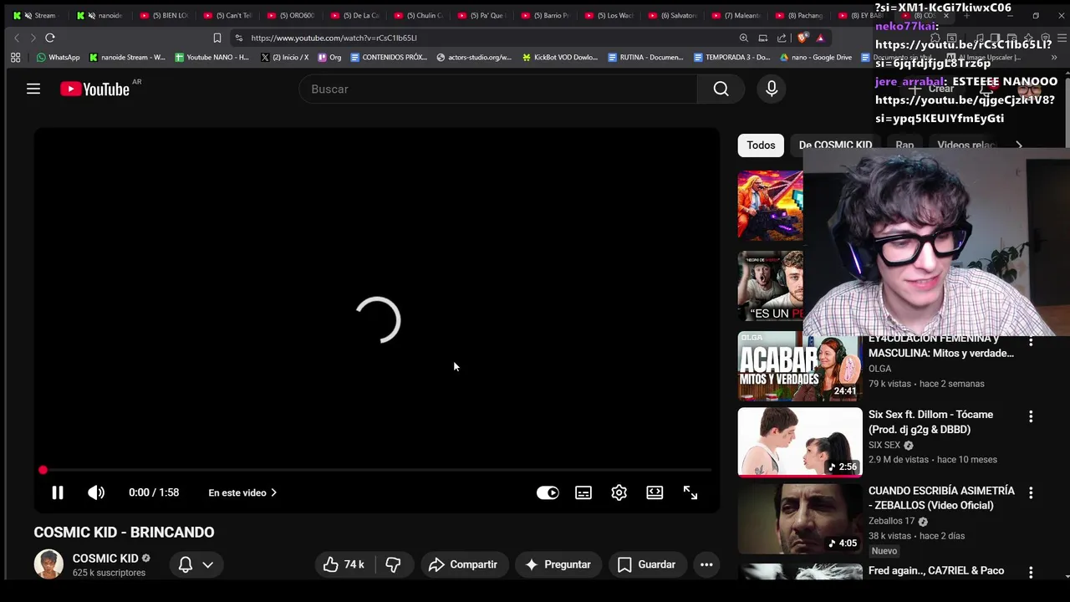Start voice search with the microphone

772,89
